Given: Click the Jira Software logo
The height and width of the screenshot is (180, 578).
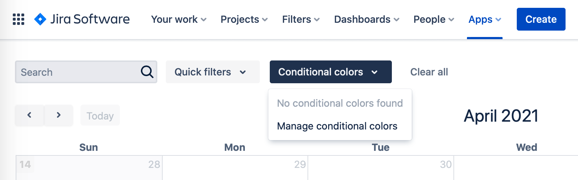Looking at the screenshot, I should [x=82, y=19].
